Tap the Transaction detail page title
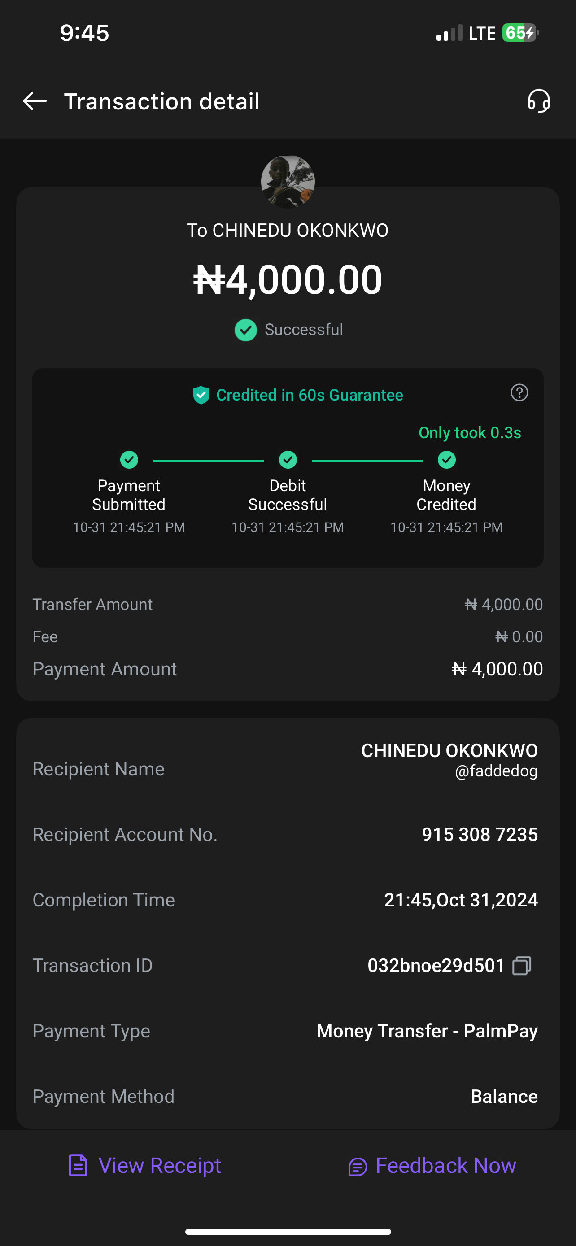This screenshot has width=576, height=1246. pyautogui.click(x=161, y=101)
